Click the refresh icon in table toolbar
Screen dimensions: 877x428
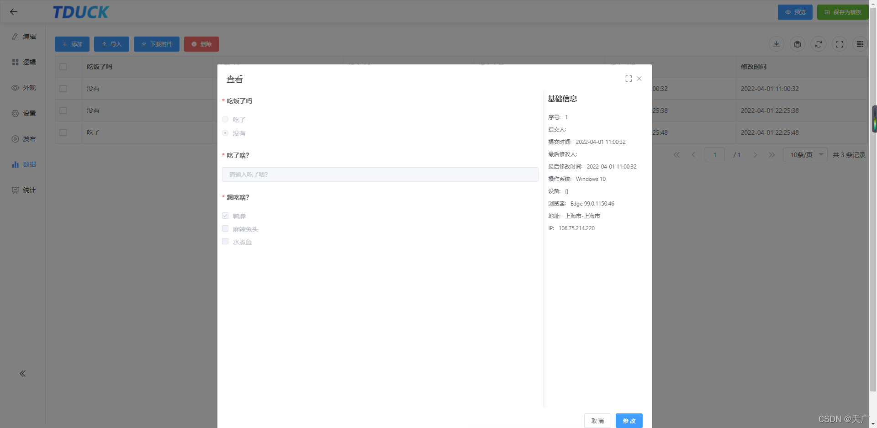click(818, 44)
